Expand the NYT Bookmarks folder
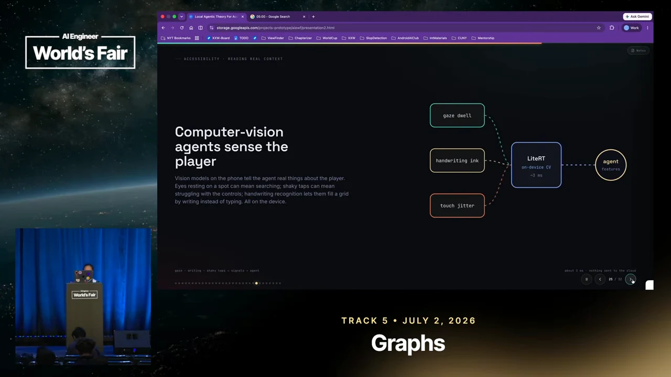The width and height of the screenshot is (671, 377). [x=176, y=38]
